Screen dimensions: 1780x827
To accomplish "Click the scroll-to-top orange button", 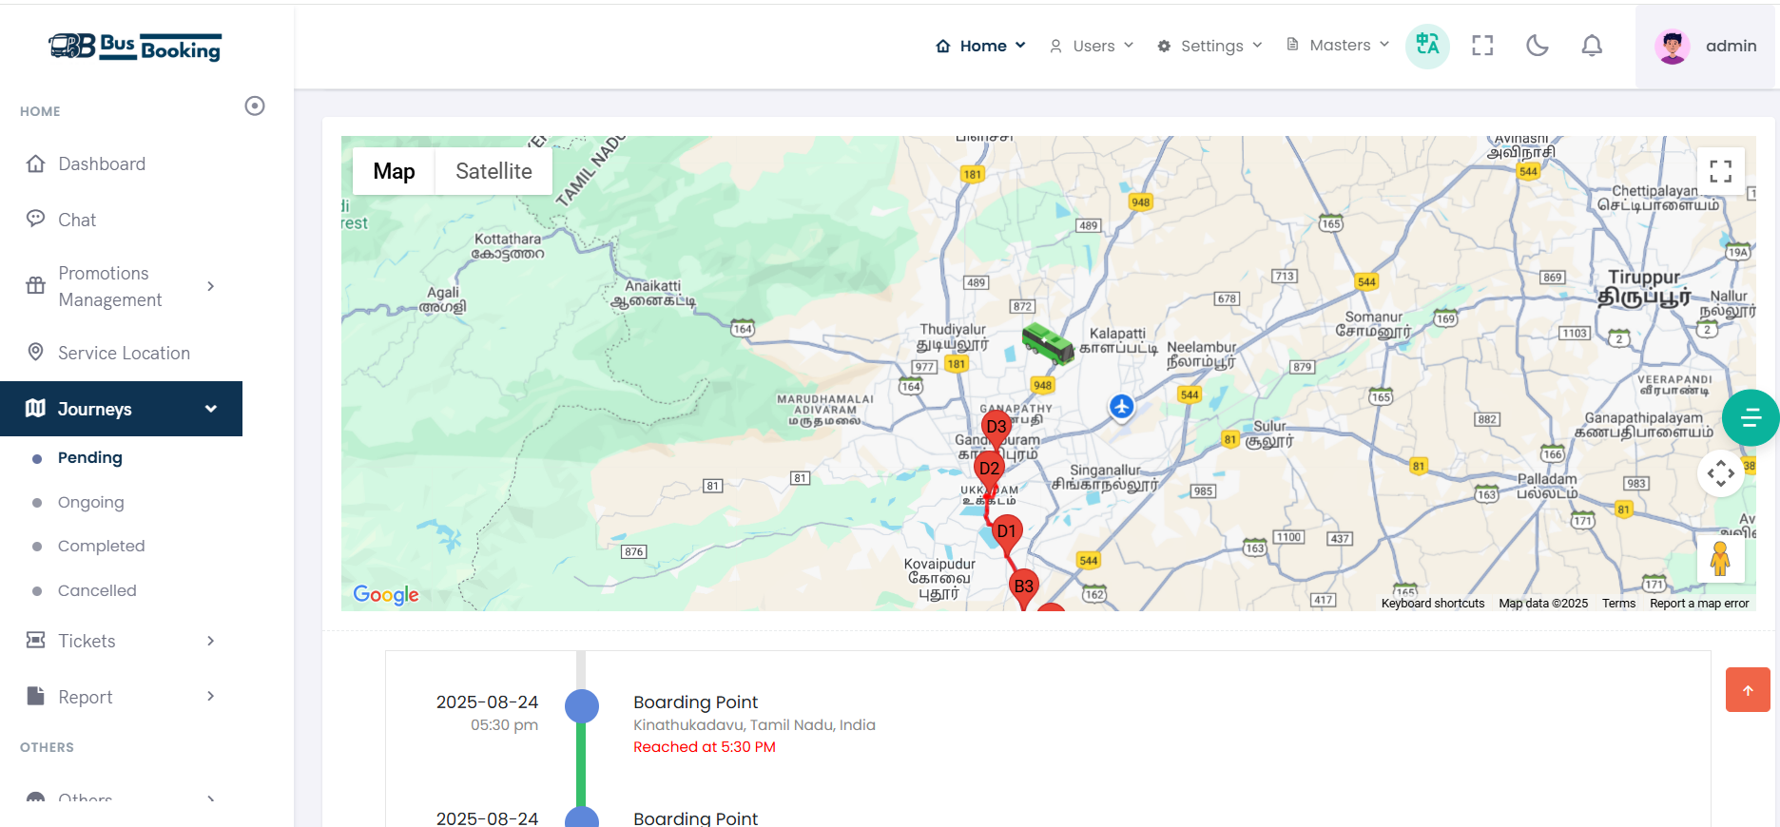I will [x=1748, y=690].
